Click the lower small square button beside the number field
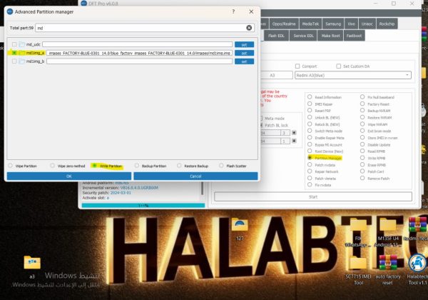This screenshot has width=428, height=300. click(294, 141)
